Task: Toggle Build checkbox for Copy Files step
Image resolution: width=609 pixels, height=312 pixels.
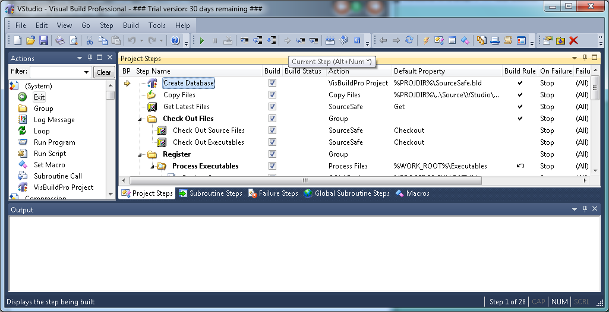Action: pyautogui.click(x=272, y=94)
